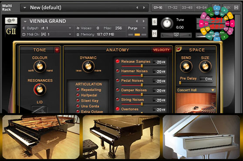Image resolution: width=243 pixels, height=161 pixels.
Task: Click the Tune knob
Action: click(x=167, y=23)
